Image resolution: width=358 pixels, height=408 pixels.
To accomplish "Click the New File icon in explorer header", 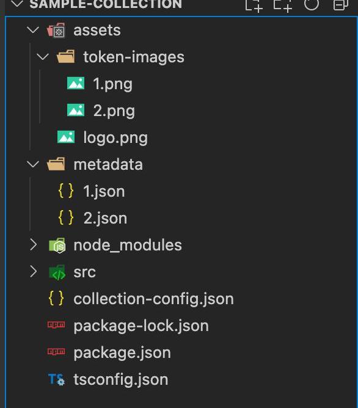I will click(254, 5).
